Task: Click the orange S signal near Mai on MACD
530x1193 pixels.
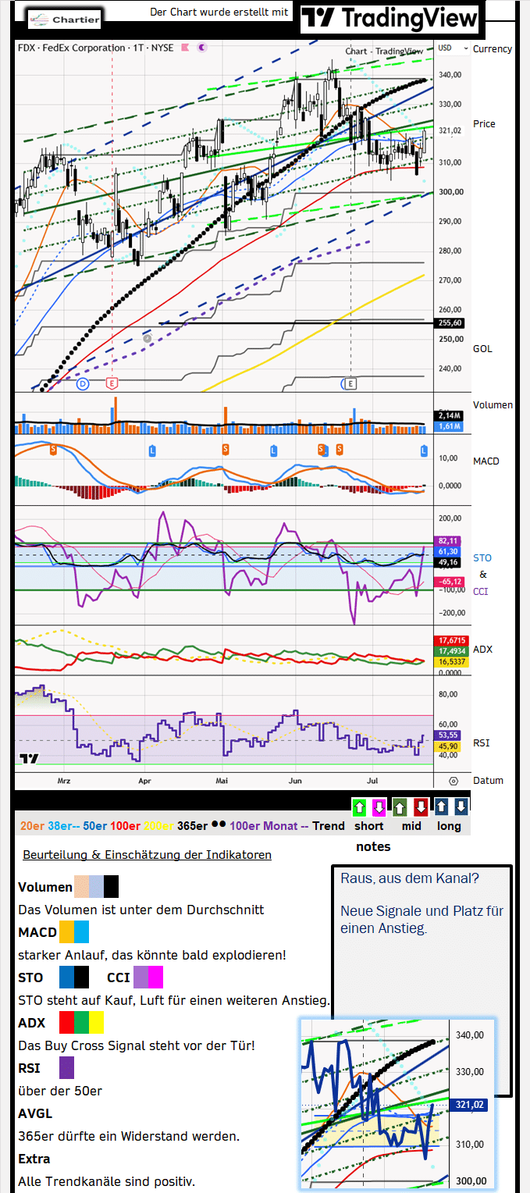Action: [x=225, y=449]
